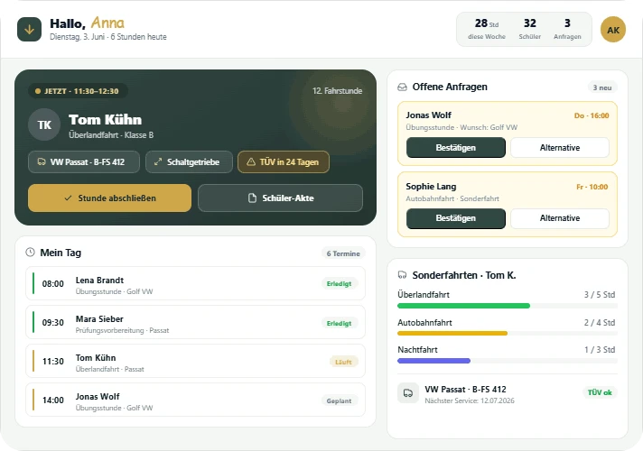
Task: Click the Überlandfahrt · Klasse B subtitle
Action: point(111,135)
